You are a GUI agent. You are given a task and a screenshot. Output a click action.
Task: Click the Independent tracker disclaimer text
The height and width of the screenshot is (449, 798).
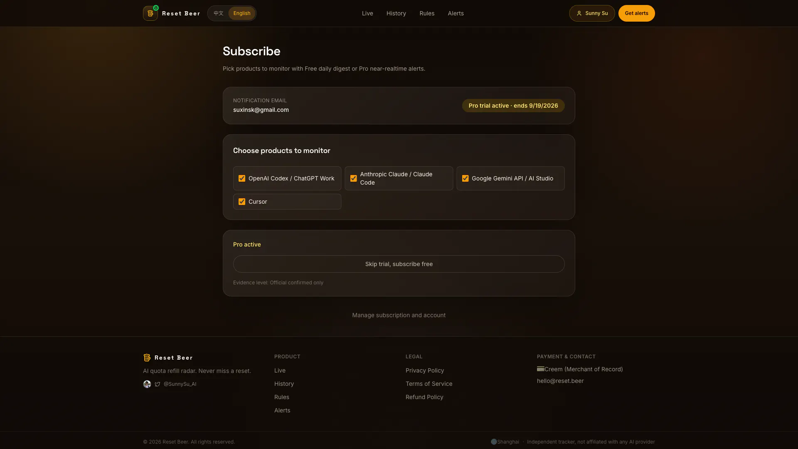click(x=591, y=442)
